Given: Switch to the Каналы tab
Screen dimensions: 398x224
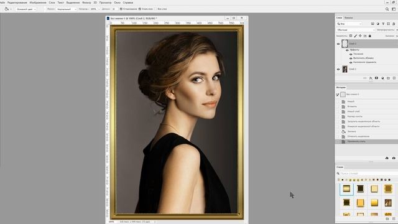Looking at the screenshot, I should click(x=348, y=18).
